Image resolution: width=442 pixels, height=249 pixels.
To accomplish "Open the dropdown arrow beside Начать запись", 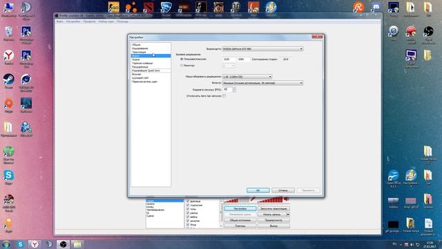I will click(288, 214).
